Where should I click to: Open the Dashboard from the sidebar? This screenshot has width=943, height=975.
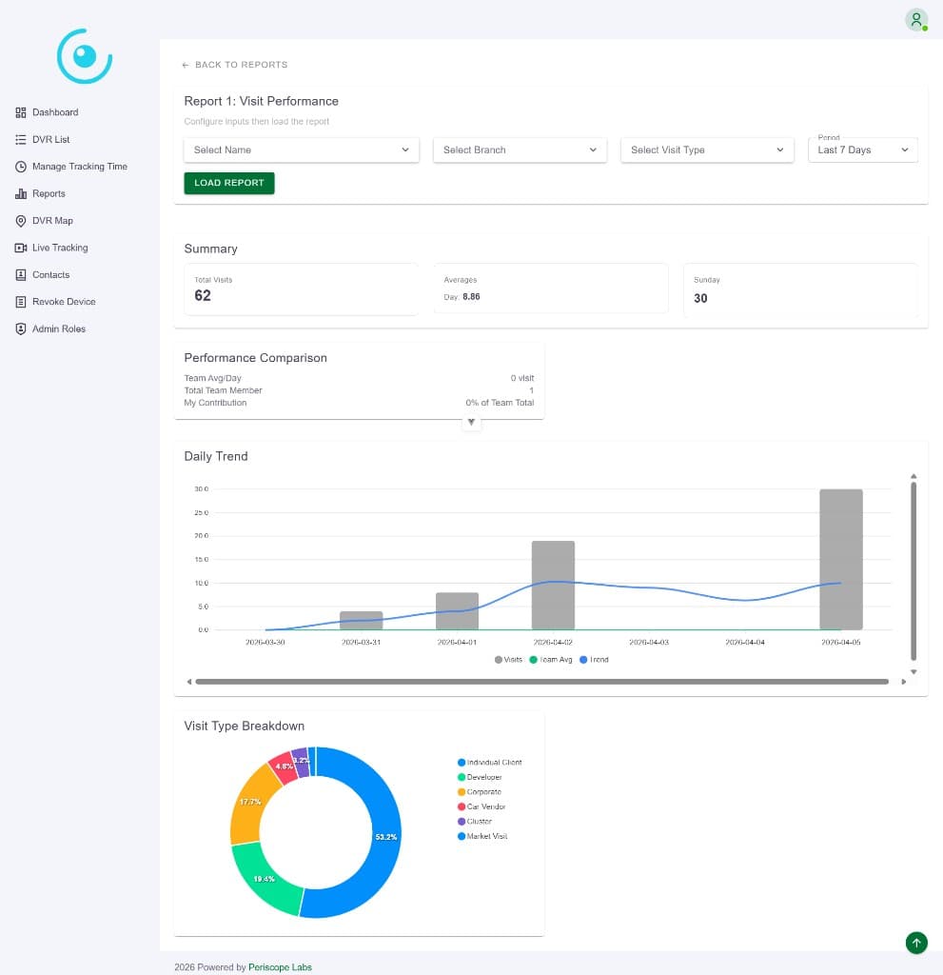[55, 111]
